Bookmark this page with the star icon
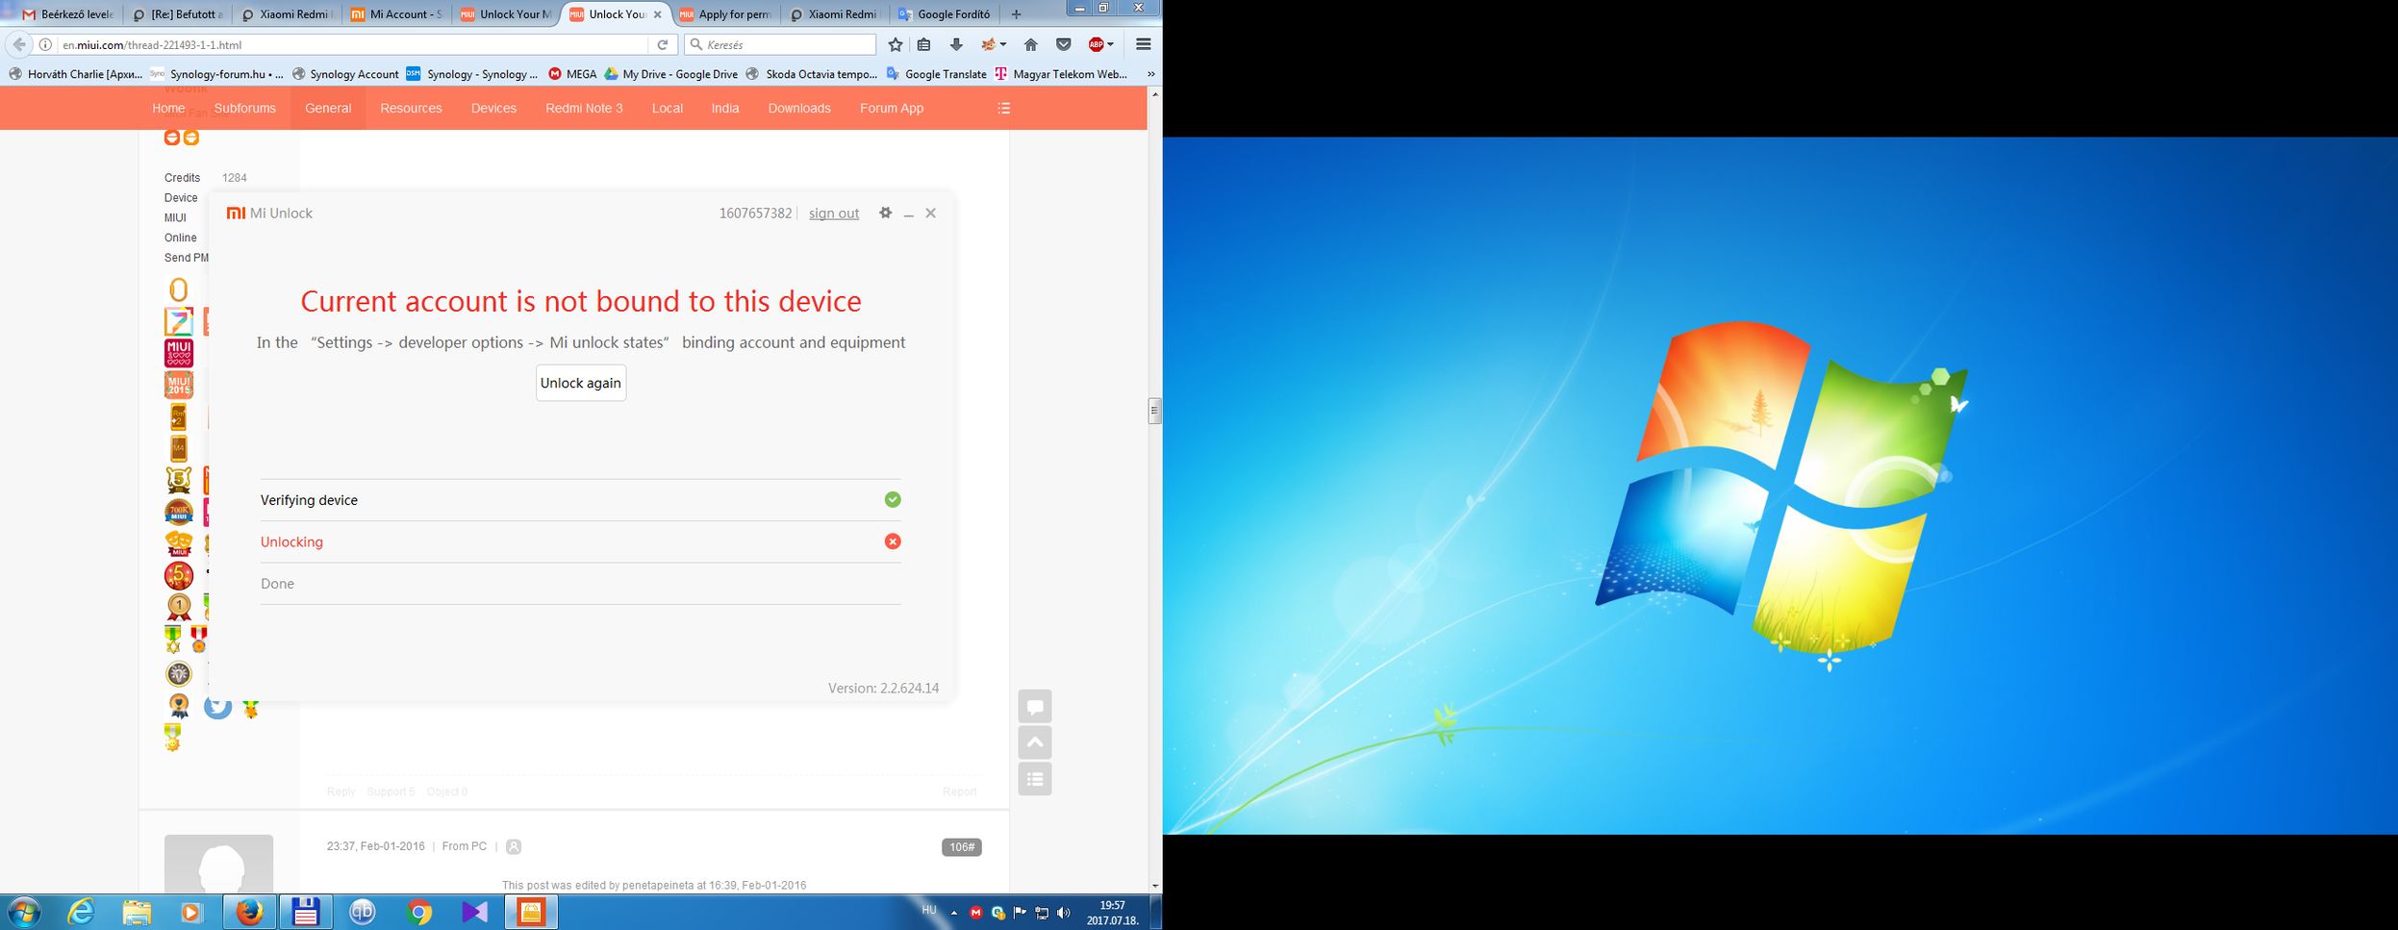 896,44
